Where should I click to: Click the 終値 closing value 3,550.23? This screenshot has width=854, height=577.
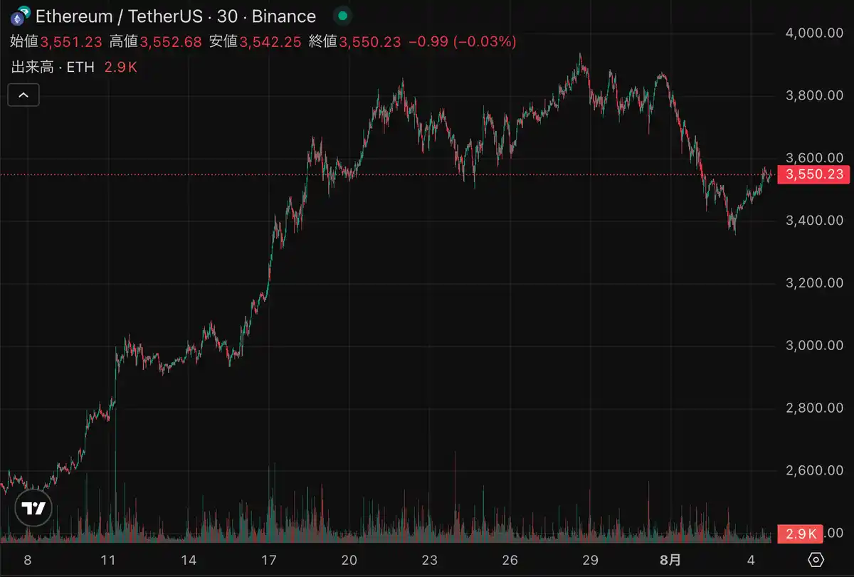click(x=370, y=42)
